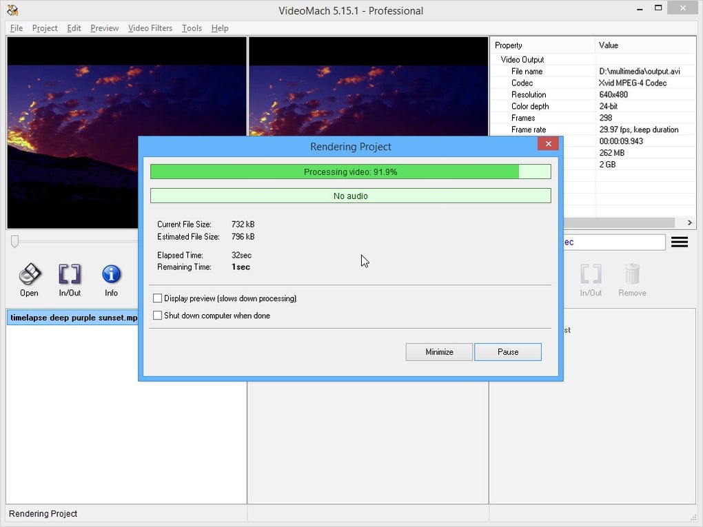Open the Edit menu
The width and height of the screenshot is (703, 527).
point(74,28)
